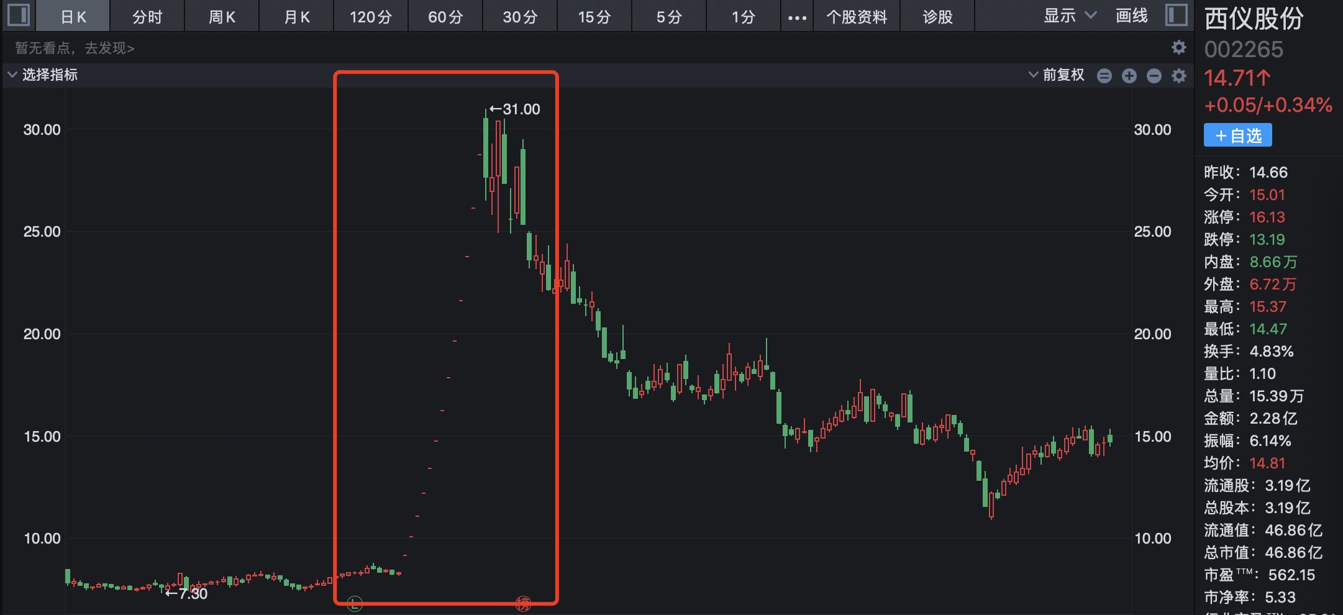
Task: Click the 涨停 16.13 row
Action: [x=1244, y=217]
